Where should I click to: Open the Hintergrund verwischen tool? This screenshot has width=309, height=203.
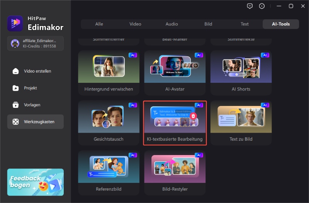coord(109,72)
